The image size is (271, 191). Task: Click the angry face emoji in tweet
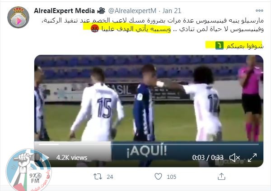point(95,28)
